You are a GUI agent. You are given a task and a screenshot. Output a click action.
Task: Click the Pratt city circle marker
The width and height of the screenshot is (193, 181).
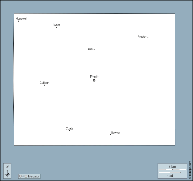coord(94,80)
